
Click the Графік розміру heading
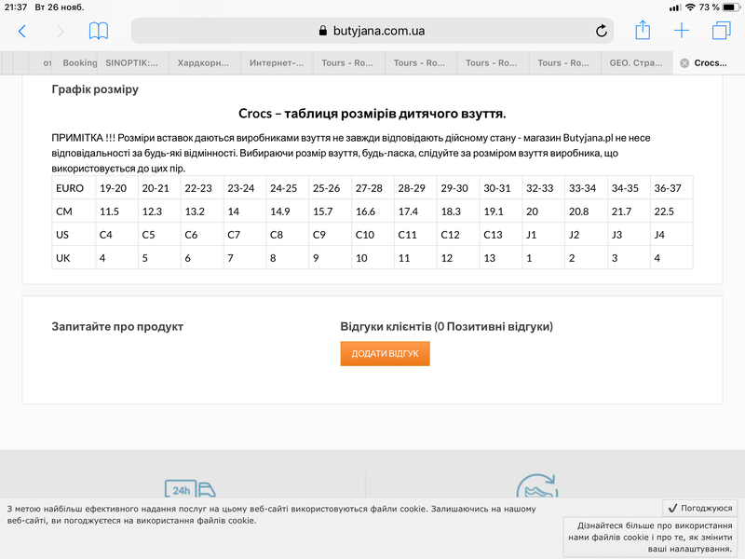(x=95, y=89)
